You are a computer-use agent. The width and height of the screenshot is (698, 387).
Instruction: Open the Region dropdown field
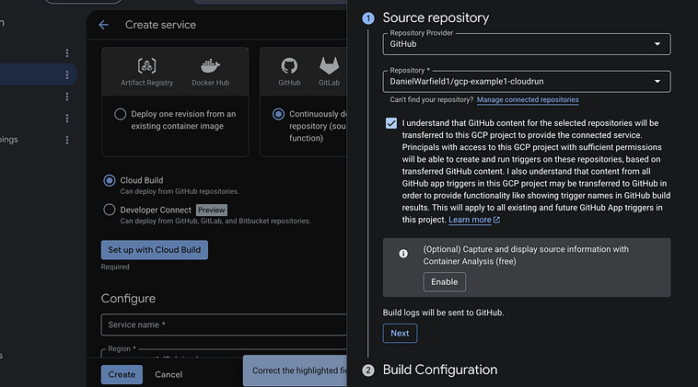pos(224,353)
